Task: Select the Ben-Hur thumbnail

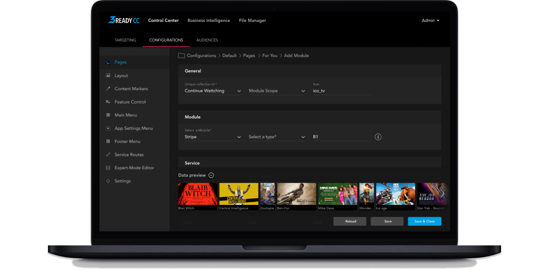Action: click(296, 194)
